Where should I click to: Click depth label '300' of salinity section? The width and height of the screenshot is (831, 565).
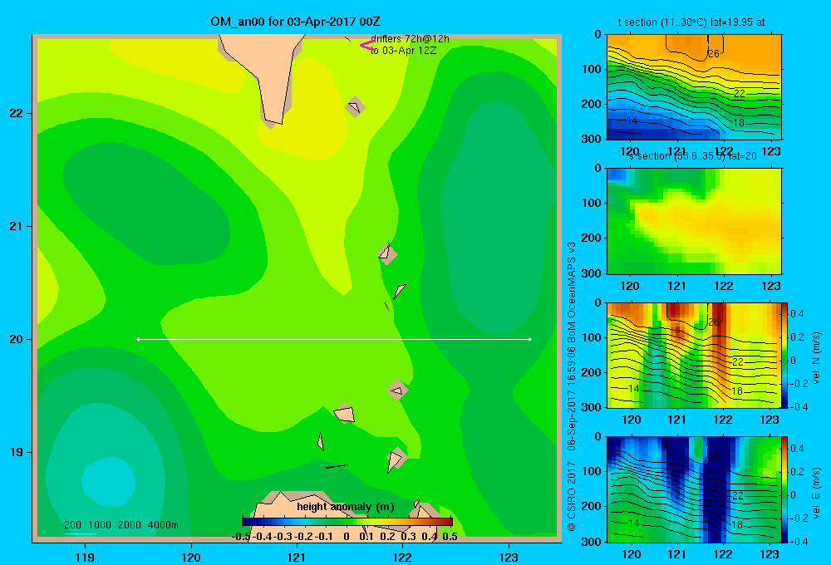point(592,273)
